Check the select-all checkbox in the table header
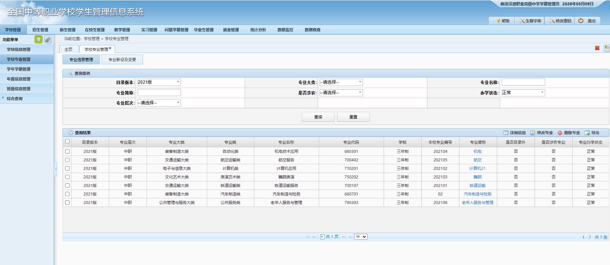 point(67,141)
